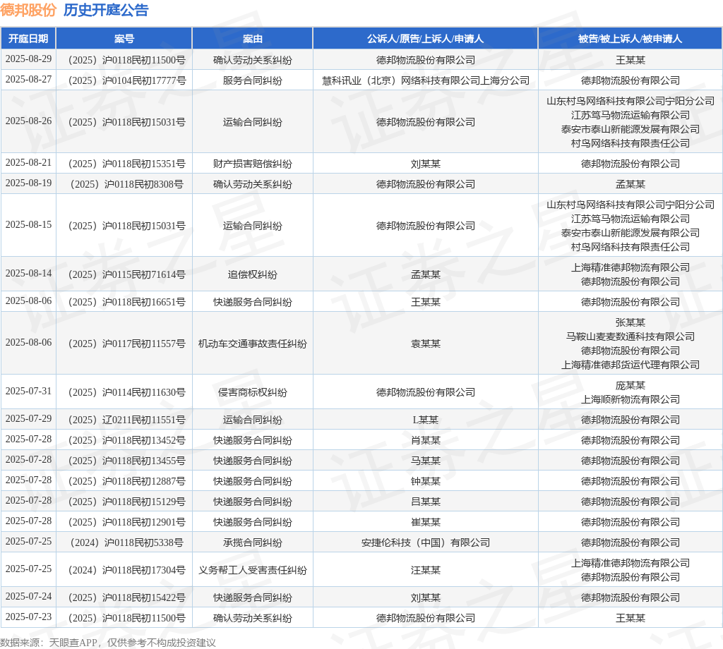
Task: Click the date 2025-08-14
Action: [28, 274]
